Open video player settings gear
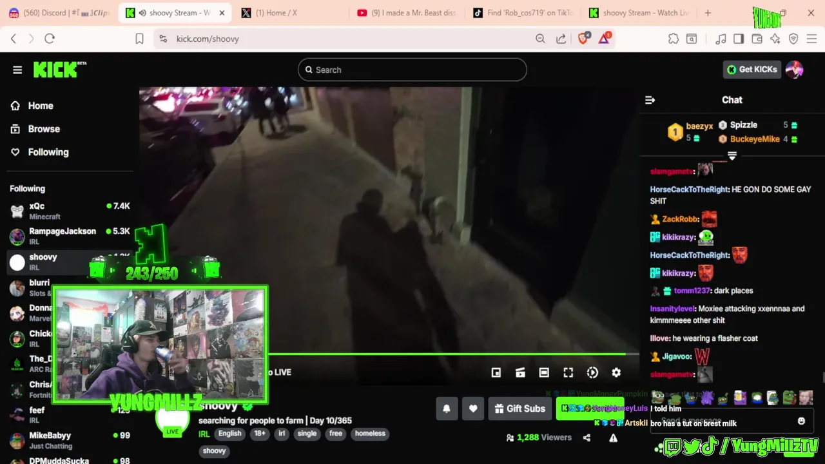This screenshot has height=464, width=825. (616, 372)
